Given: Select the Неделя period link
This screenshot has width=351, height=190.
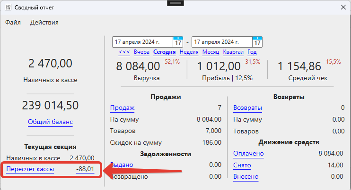Looking at the screenshot, I should click(x=189, y=52).
